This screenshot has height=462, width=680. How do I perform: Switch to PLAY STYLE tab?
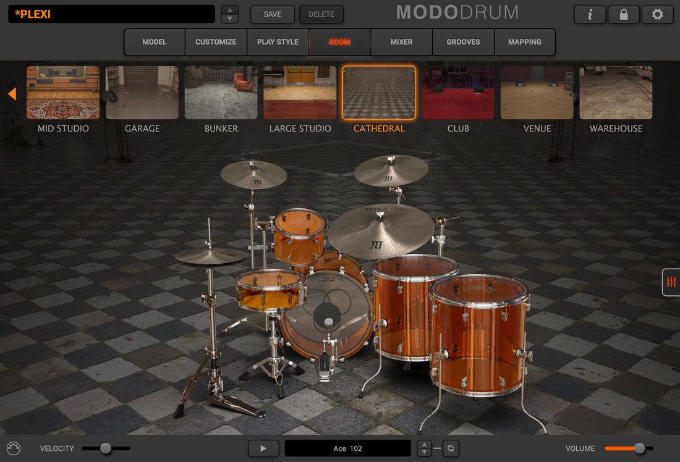(278, 42)
